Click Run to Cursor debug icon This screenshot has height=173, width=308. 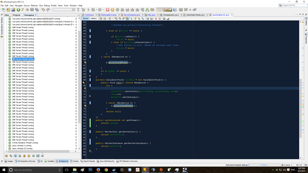pyautogui.click(x=142, y=10)
